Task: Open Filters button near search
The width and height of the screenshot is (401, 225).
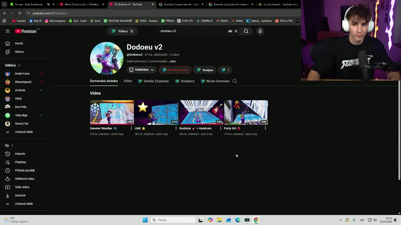Action: click(x=122, y=31)
